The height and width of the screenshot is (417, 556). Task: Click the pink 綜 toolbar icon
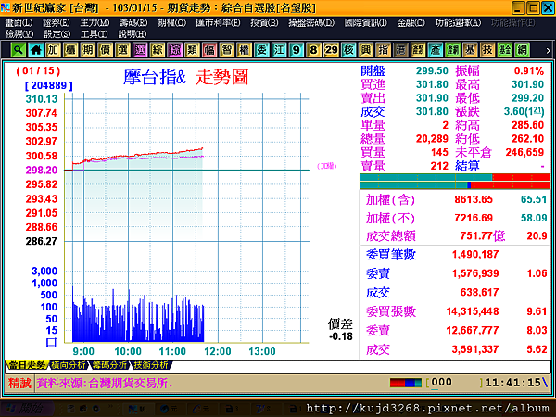tap(174, 50)
